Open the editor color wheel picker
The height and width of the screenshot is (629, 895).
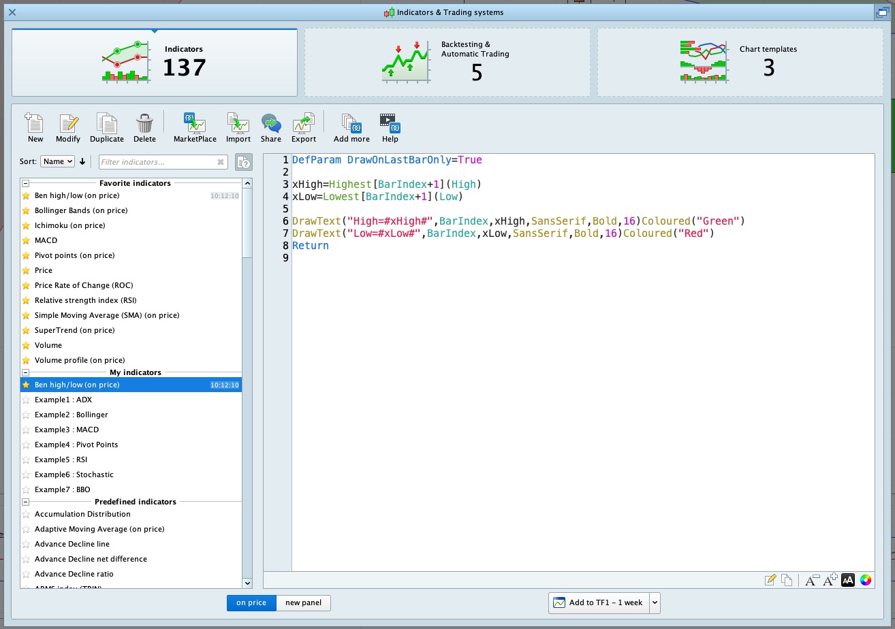866,580
